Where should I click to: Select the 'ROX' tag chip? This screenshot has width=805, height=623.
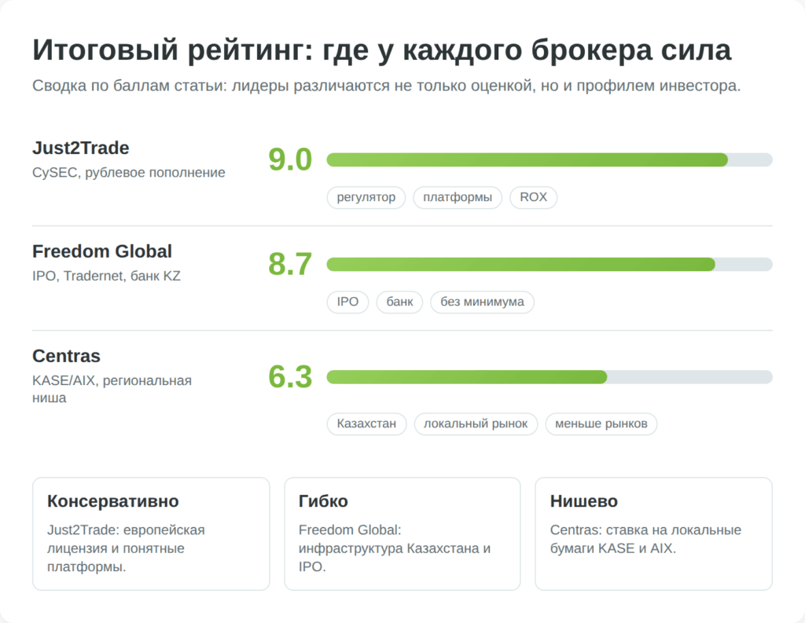point(534,197)
